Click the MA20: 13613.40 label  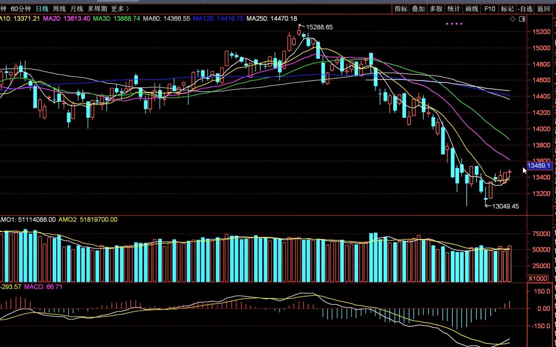pyautogui.click(x=66, y=18)
